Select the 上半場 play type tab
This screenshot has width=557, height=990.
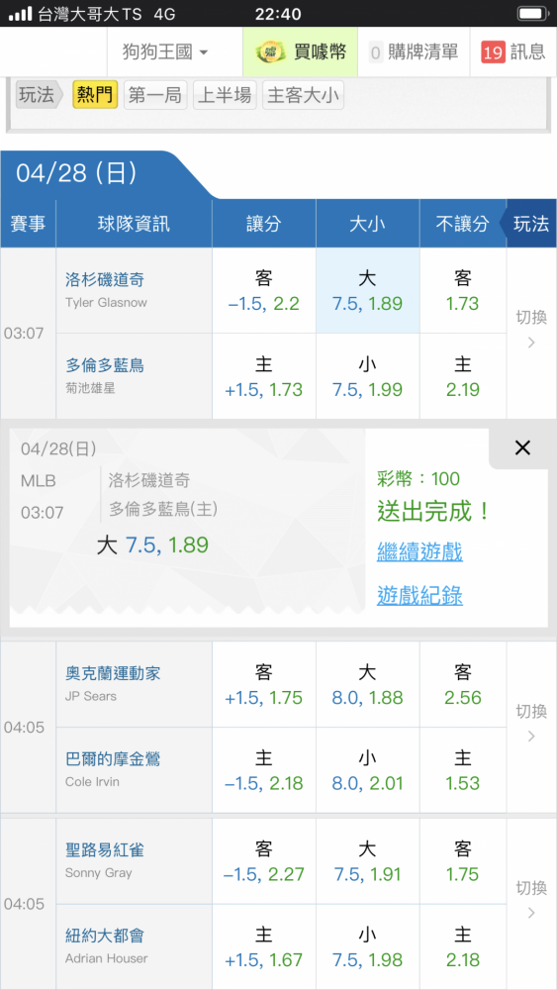[225, 95]
